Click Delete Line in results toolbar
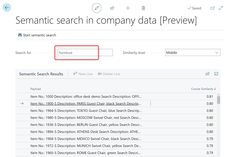 109,74
